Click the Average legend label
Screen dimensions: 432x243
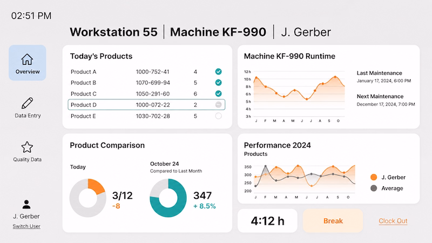392,188
